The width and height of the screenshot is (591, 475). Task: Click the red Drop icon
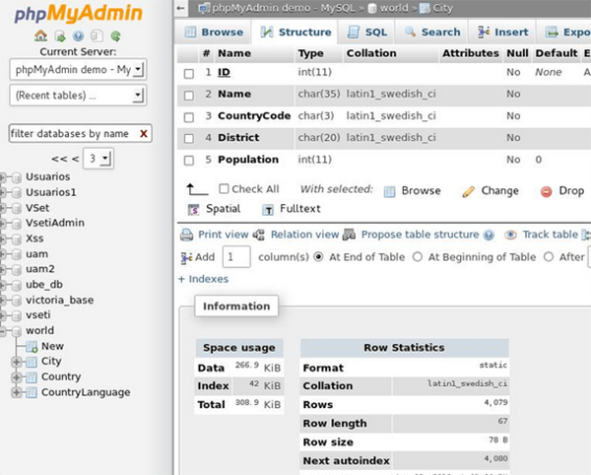click(546, 191)
